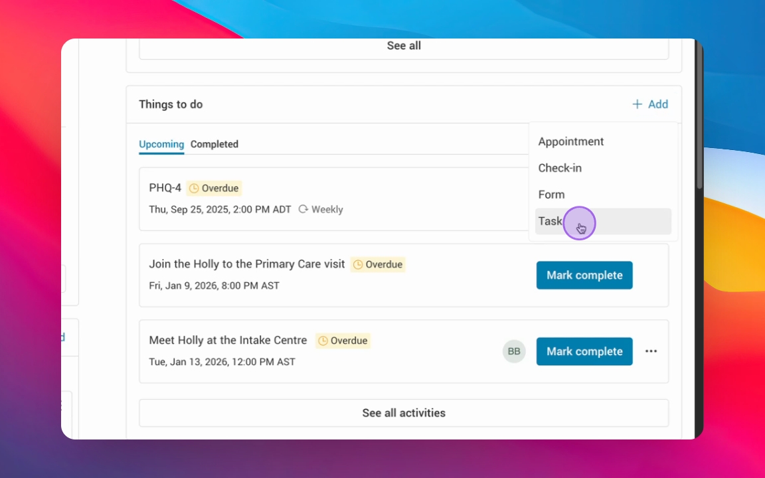Click See all activities button
The width and height of the screenshot is (765, 478).
point(404,413)
